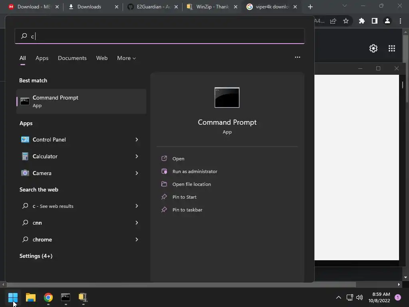Expand the chrome suggestion arrow
Image resolution: width=409 pixels, height=307 pixels.
pyautogui.click(x=137, y=239)
